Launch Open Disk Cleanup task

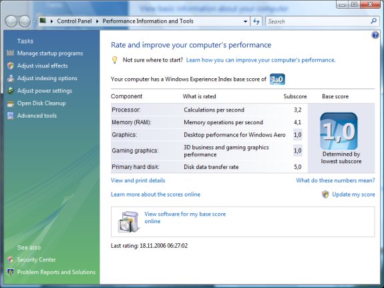[x=41, y=103]
